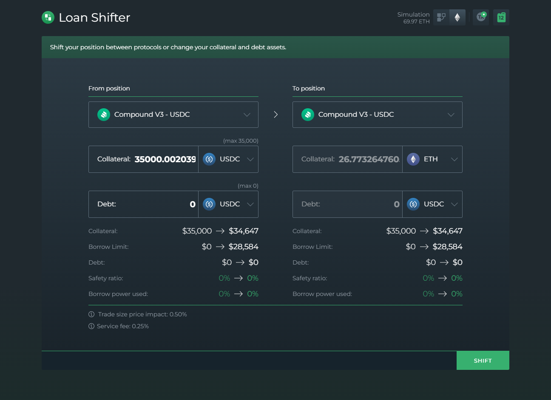Click the Simulation 69.97 ETH balance text
The width and height of the screenshot is (551, 400).
tap(413, 18)
